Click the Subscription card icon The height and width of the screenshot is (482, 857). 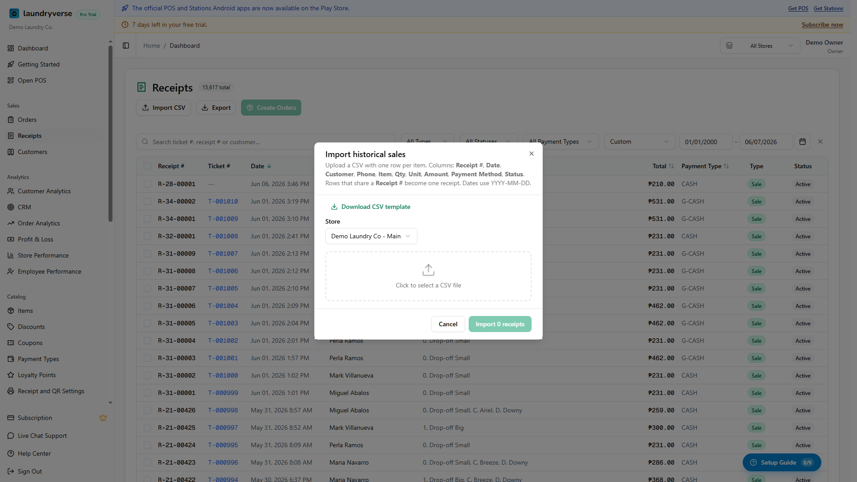11,418
